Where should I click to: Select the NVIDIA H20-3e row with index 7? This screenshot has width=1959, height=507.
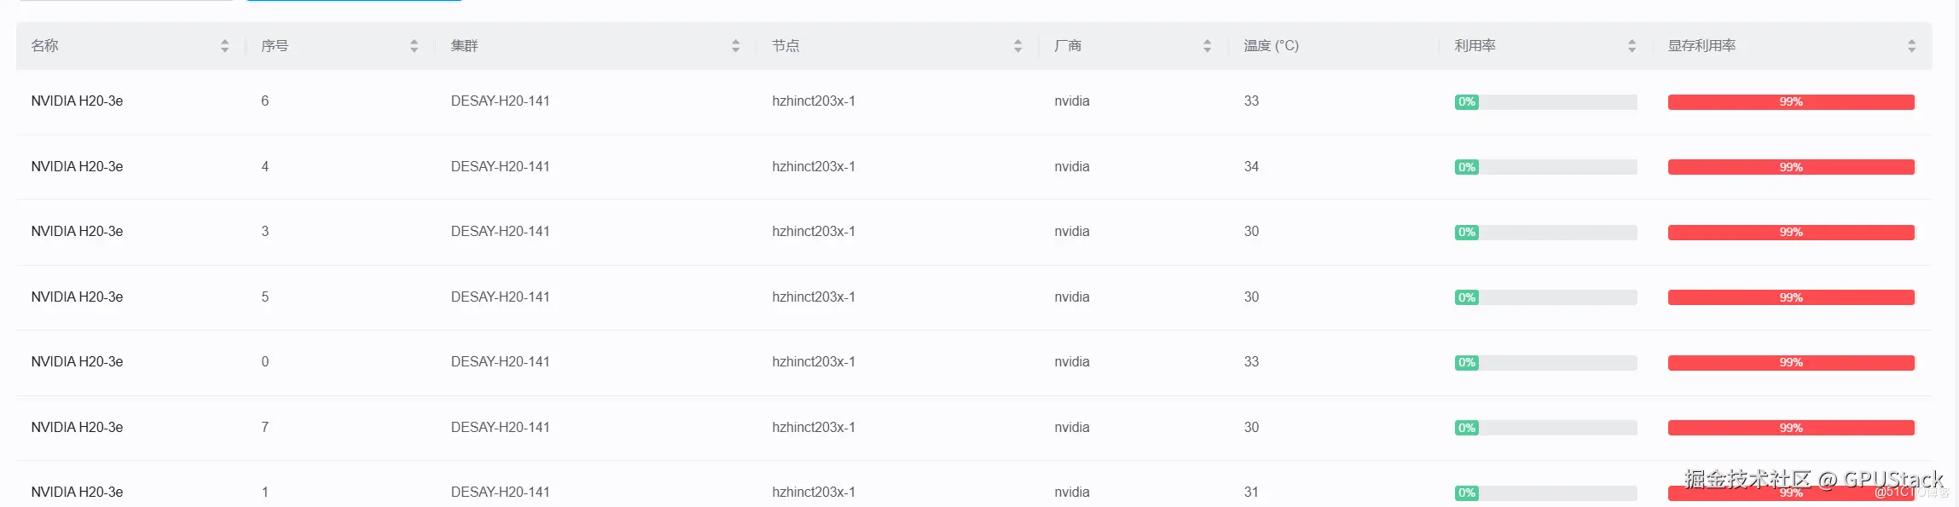tap(974, 428)
